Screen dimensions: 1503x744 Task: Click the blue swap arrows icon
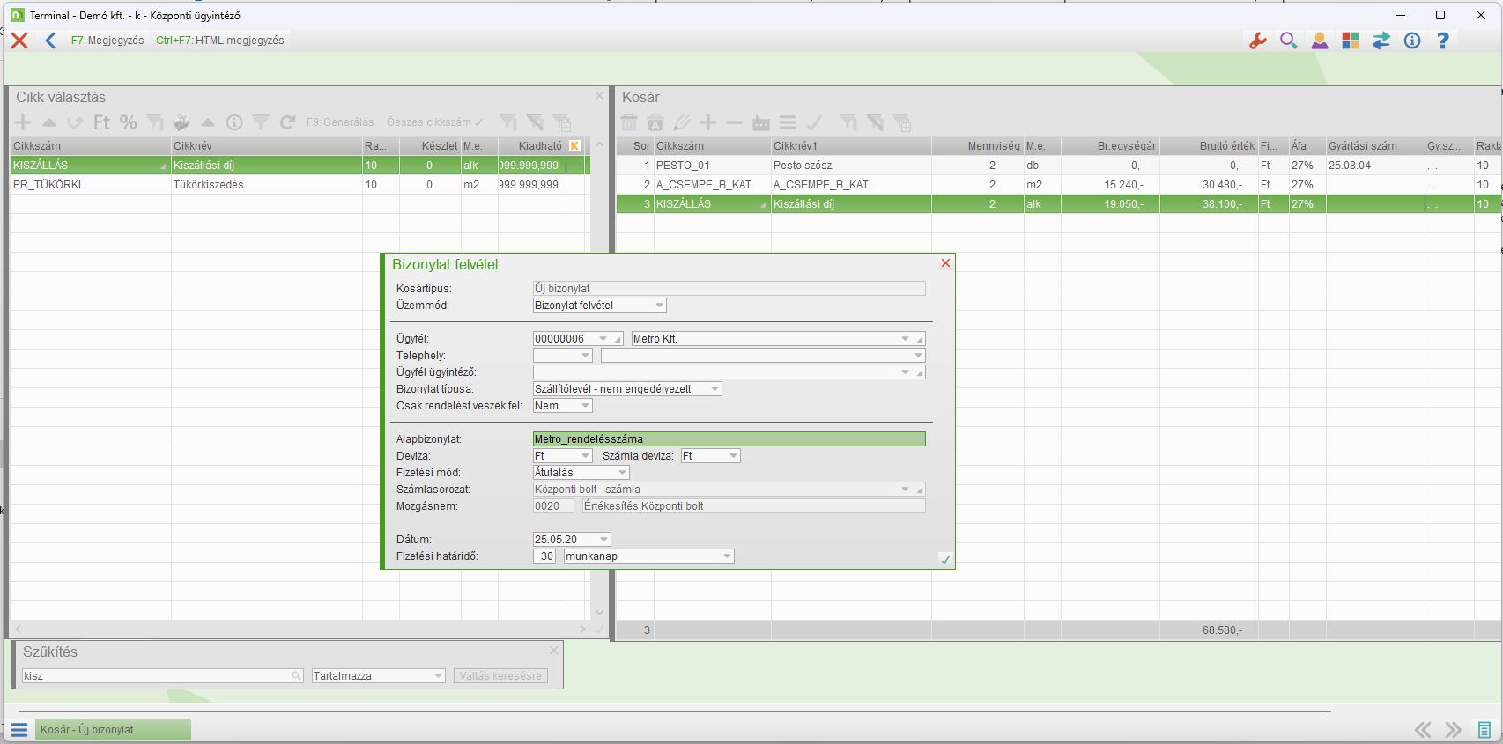[x=1381, y=41]
